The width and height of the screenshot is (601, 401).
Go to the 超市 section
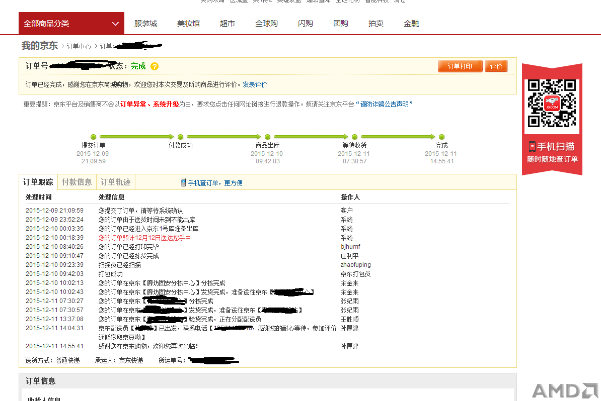[x=228, y=23]
